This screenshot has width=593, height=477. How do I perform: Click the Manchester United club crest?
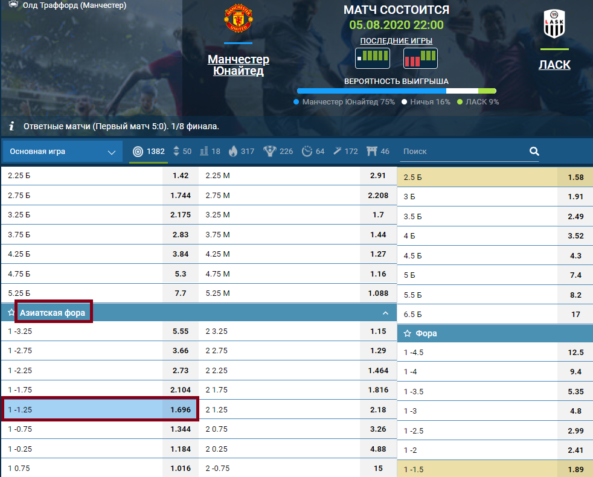pyautogui.click(x=238, y=21)
